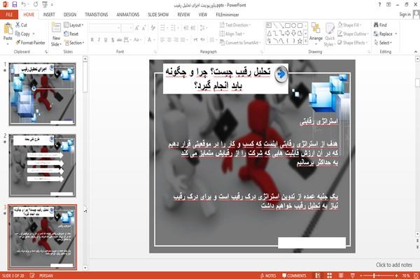Adjust the zoom slider handle

click(x=374, y=276)
